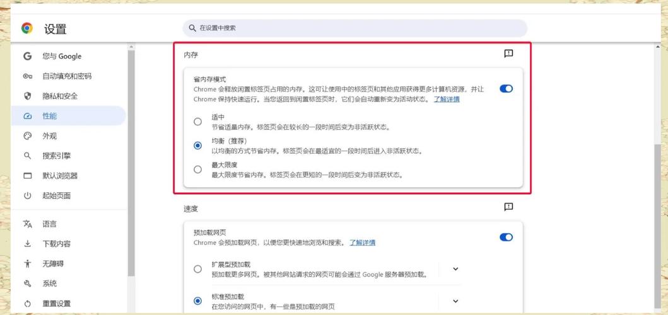Select the 均衡（推荐）radio button
The height and width of the screenshot is (315, 668).
pyautogui.click(x=197, y=146)
